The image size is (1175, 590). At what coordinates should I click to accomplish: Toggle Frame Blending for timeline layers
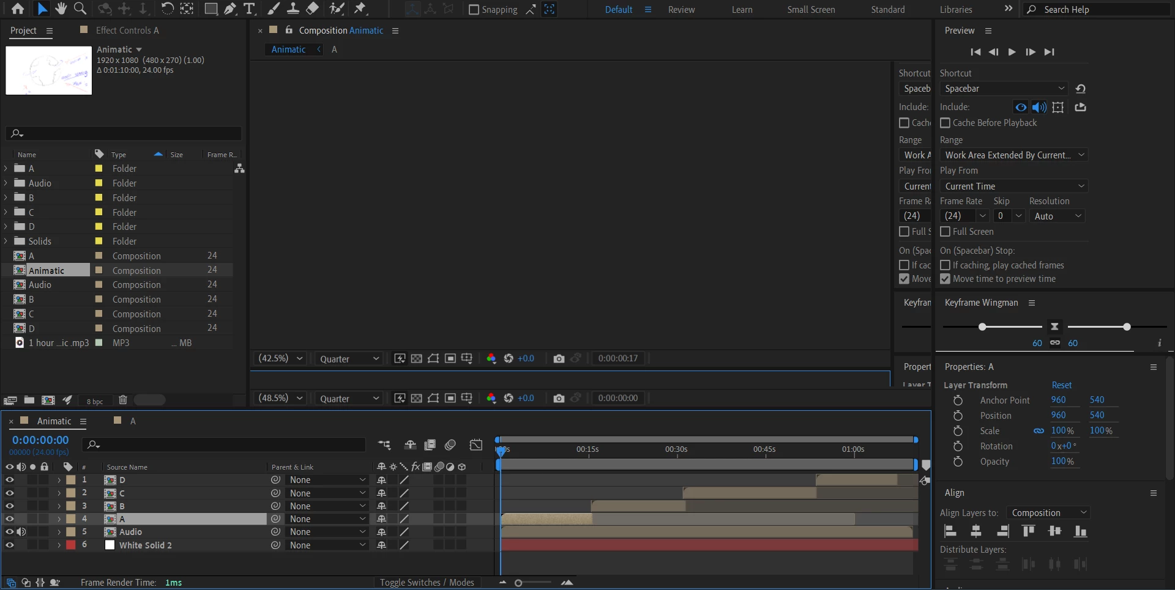[x=430, y=445]
